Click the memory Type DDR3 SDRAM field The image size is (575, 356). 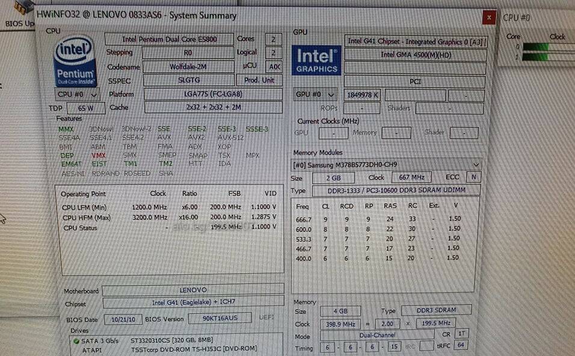pyautogui.click(x=437, y=310)
